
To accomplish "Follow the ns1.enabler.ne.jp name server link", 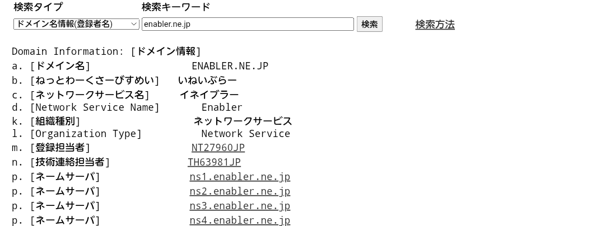I will pyautogui.click(x=240, y=177).
